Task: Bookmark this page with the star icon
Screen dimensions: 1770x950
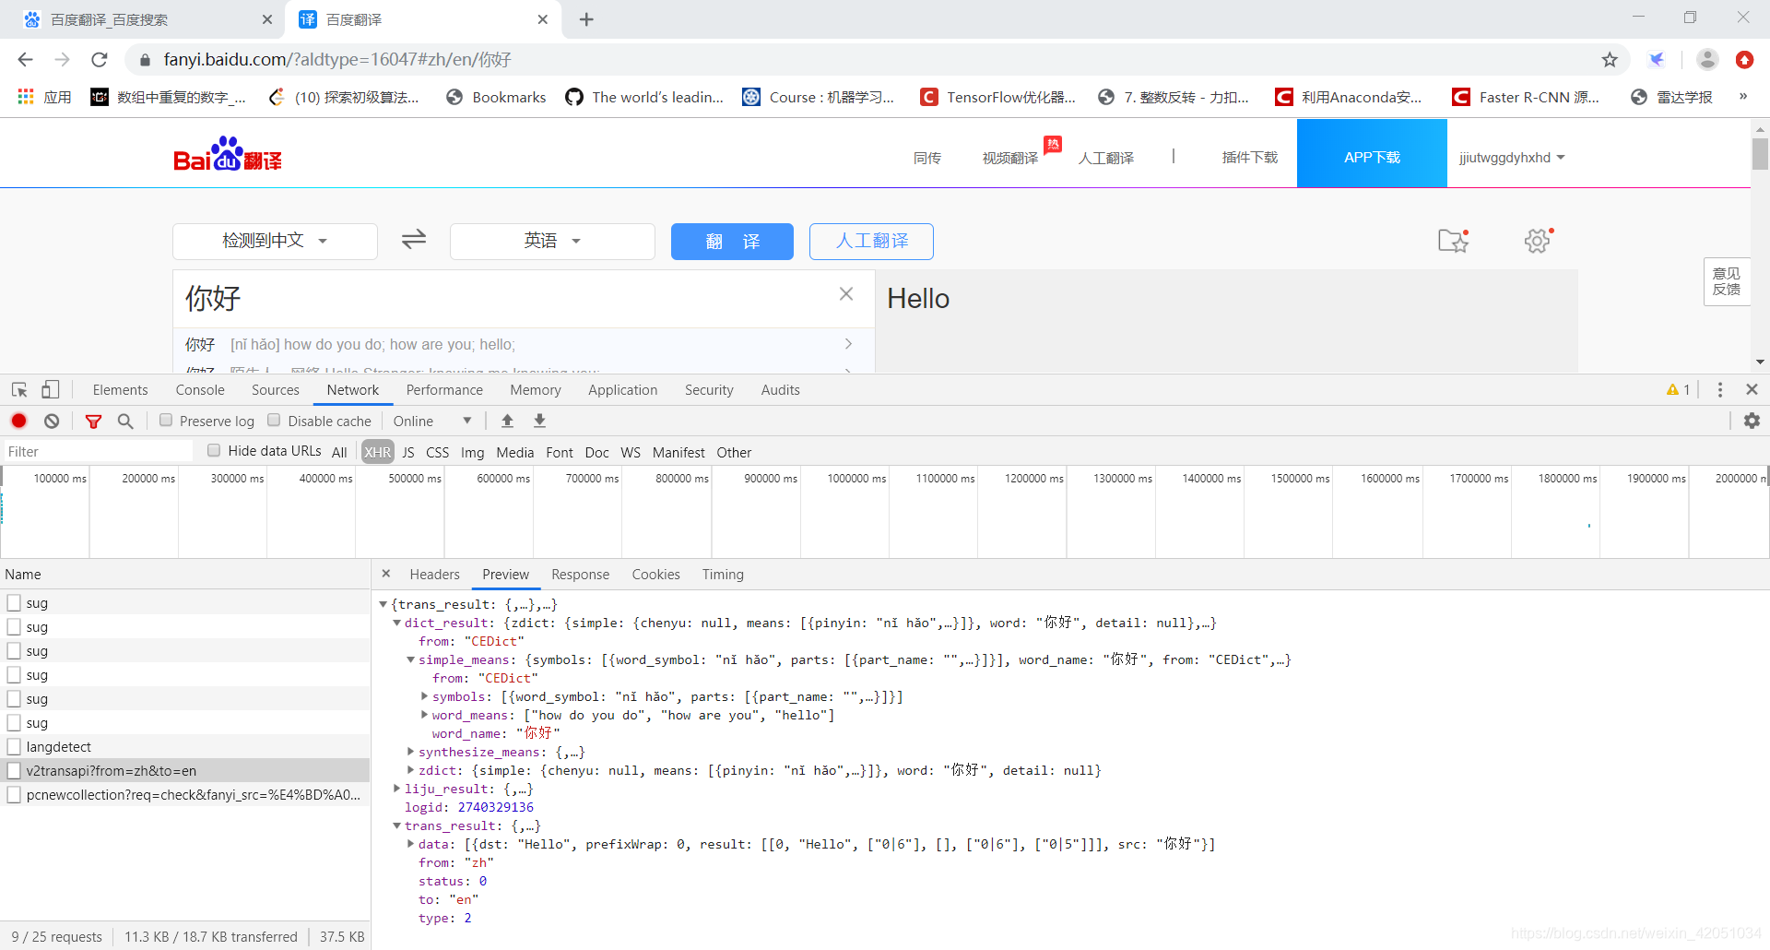Action: (x=1610, y=59)
